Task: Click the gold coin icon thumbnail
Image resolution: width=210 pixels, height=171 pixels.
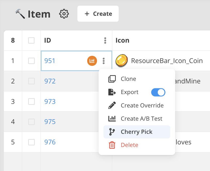Action: [x=121, y=61]
